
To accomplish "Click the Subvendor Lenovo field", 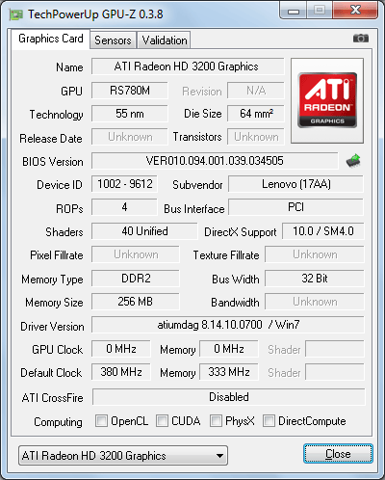I will pos(295,184).
